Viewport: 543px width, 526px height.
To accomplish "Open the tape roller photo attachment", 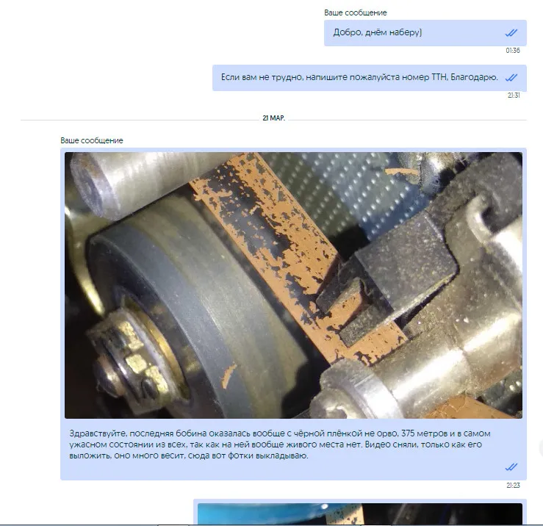I will point(293,285).
